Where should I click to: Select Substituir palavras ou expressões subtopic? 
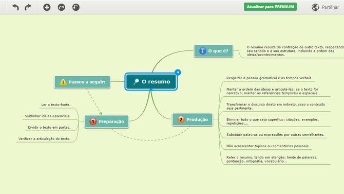[x=275, y=135]
